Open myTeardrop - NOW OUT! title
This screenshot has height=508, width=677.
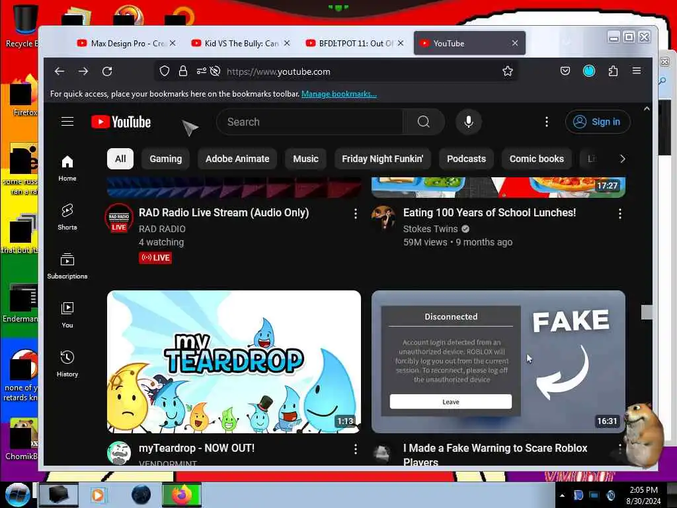pos(196,448)
